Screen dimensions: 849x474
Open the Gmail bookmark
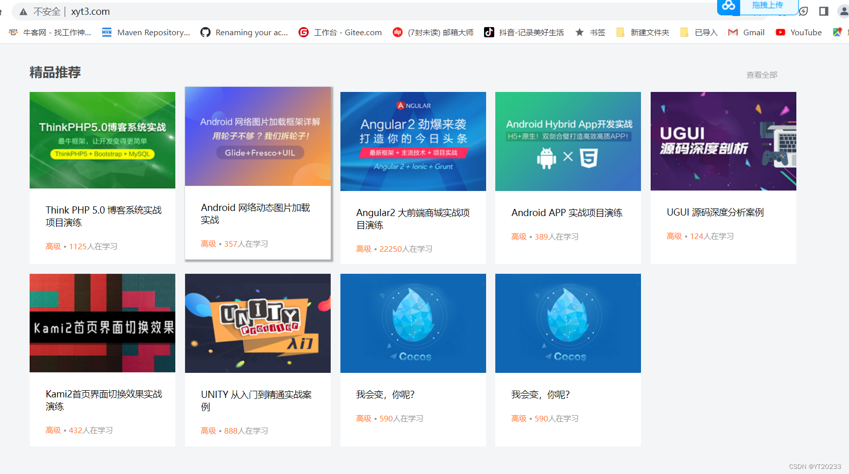click(746, 32)
